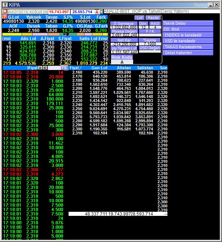Switch the info panel to Lot

click(139, 18)
